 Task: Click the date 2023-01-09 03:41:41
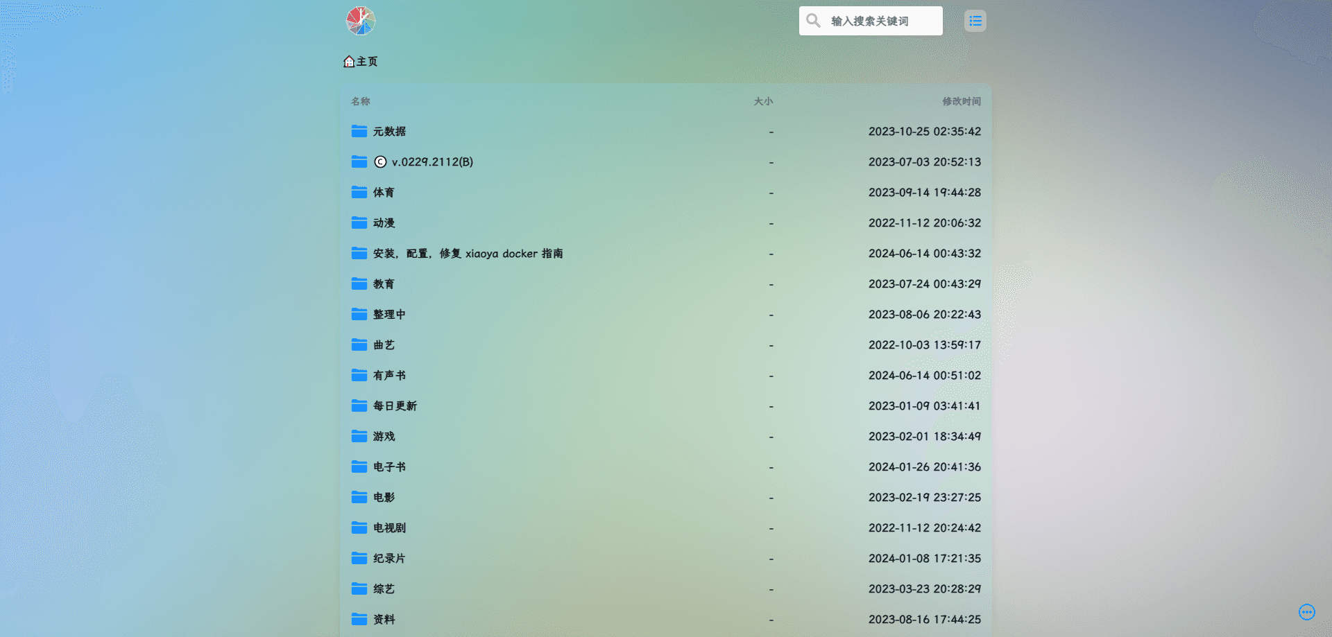tap(925, 405)
